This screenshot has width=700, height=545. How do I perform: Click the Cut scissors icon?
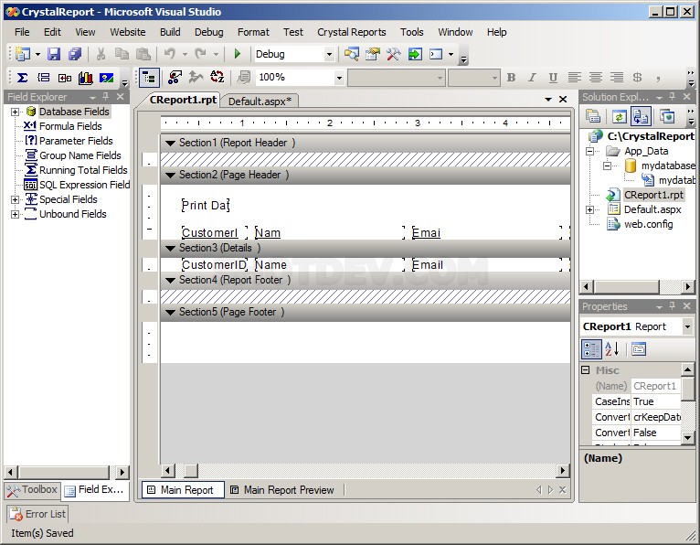pos(101,54)
